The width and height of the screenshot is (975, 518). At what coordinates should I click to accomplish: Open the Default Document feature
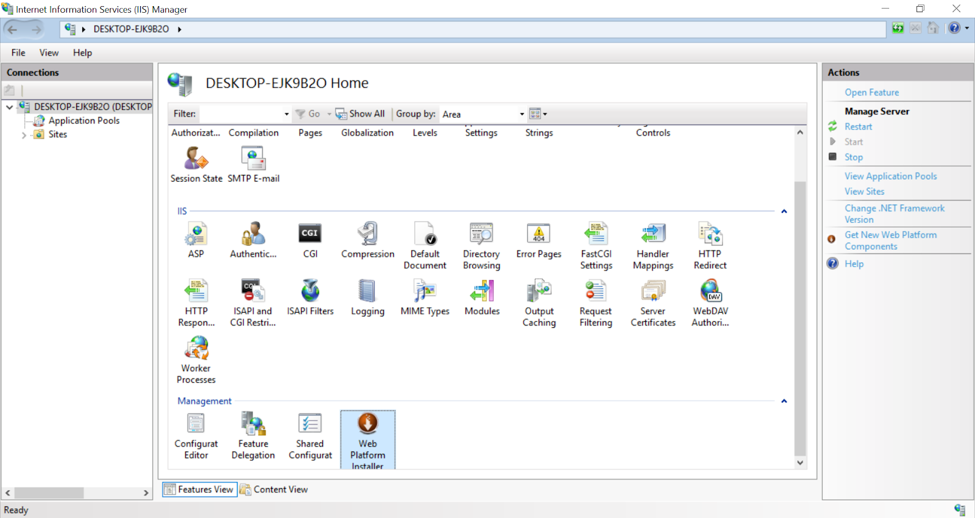point(425,246)
